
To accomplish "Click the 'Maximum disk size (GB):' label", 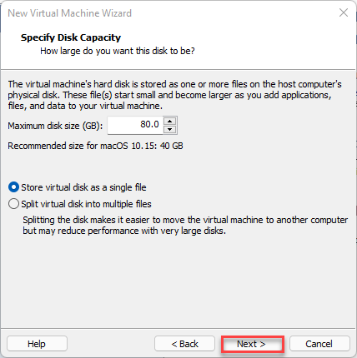I will [55, 126].
